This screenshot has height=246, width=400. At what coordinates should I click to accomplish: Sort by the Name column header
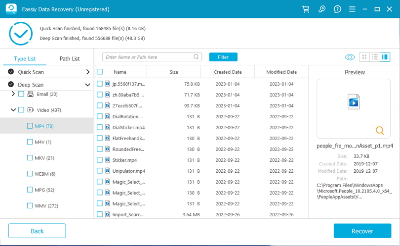click(x=120, y=72)
